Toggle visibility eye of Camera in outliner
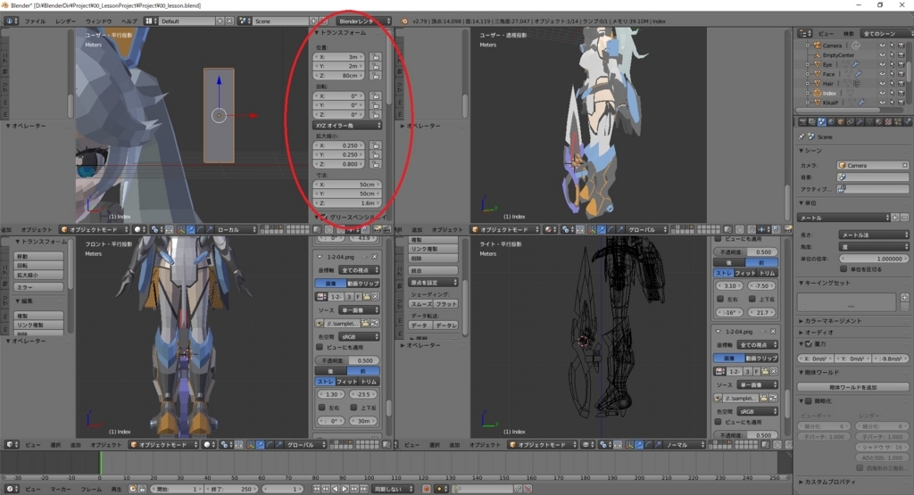The height and width of the screenshot is (495, 914). pos(882,45)
